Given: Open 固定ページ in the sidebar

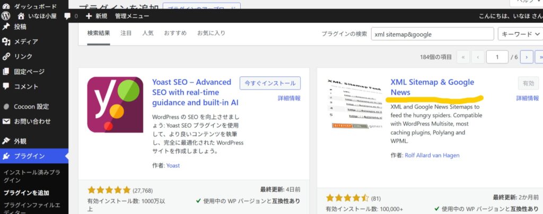Looking at the screenshot, I should click(29, 72).
